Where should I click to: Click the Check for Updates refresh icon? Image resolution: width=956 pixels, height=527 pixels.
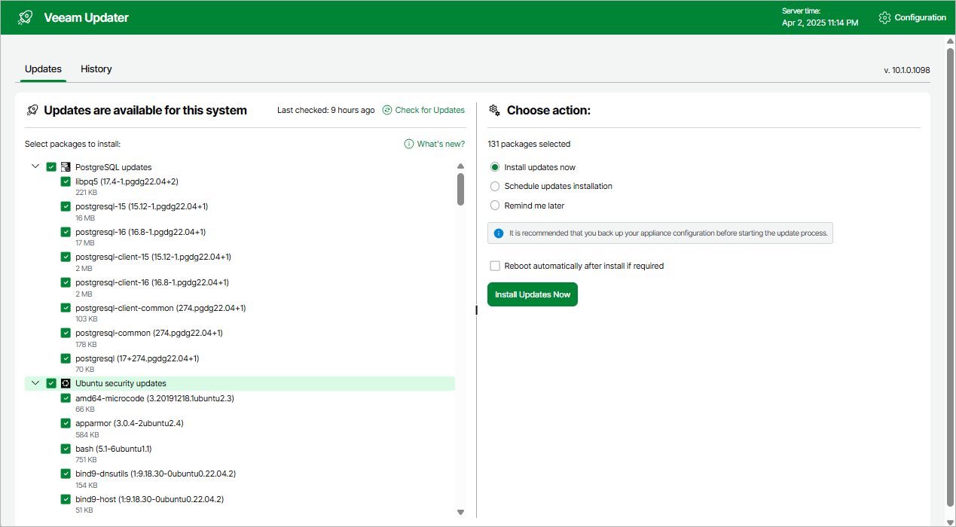click(x=387, y=110)
